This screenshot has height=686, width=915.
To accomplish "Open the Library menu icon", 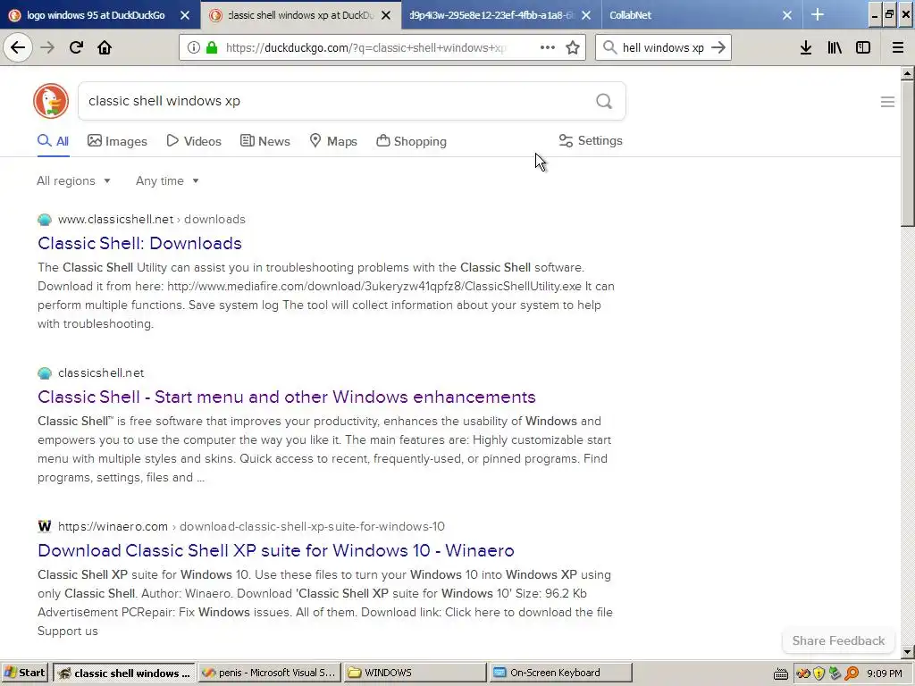I will click(x=835, y=47).
